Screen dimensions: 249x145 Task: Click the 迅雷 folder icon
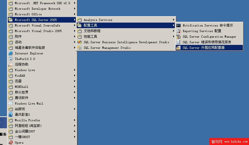[x=11, y=81]
